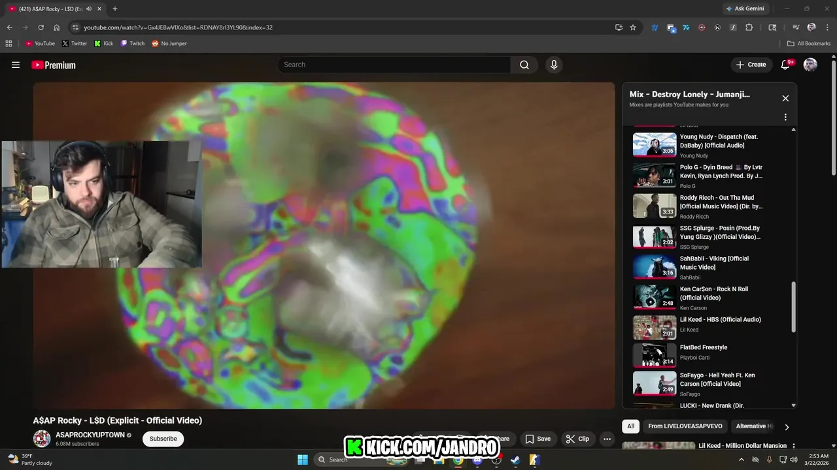Screen dimensions: 837x470
Task: Open Twitch bookmark
Action: pos(133,44)
